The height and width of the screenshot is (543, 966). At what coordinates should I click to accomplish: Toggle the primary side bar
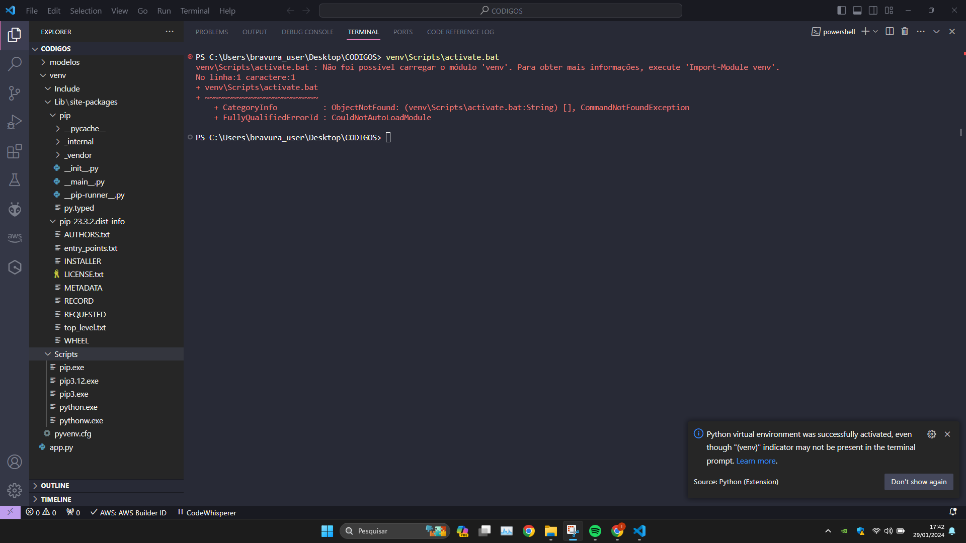(x=841, y=11)
